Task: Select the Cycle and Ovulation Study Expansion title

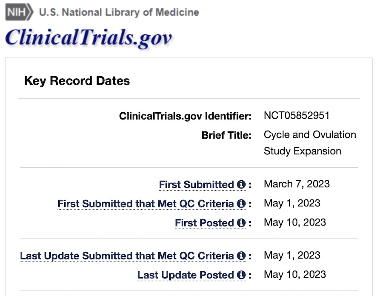Action: (x=309, y=143)
